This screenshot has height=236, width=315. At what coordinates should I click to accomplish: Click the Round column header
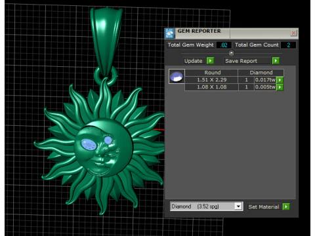(x=211, y=73)
